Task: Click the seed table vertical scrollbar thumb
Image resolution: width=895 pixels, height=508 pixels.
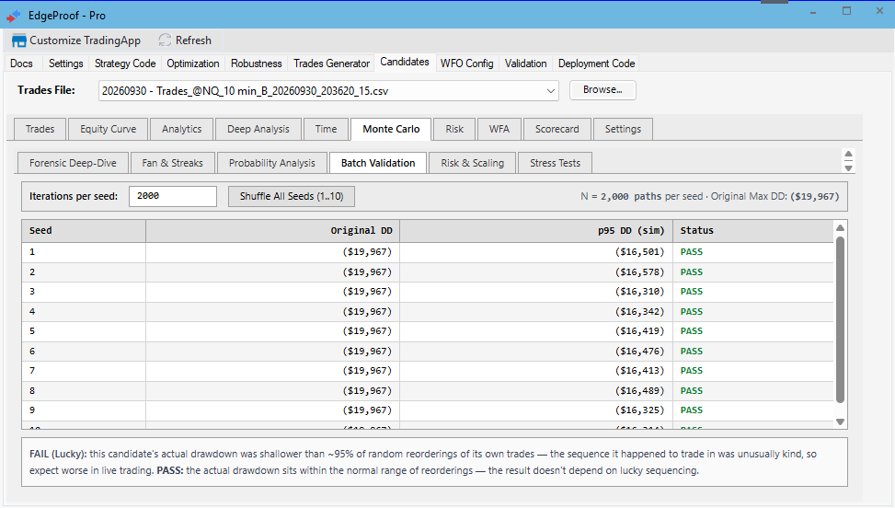Action: [840, 319]
